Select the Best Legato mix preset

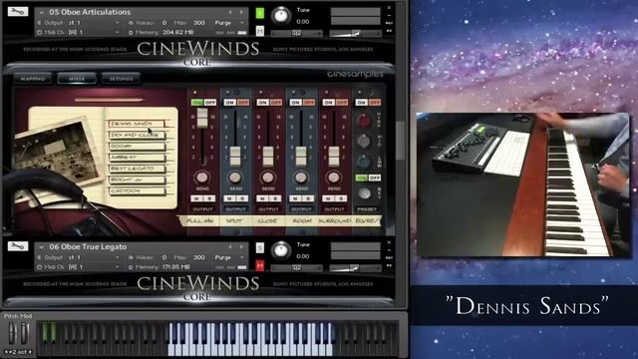(x=138, y=169)
